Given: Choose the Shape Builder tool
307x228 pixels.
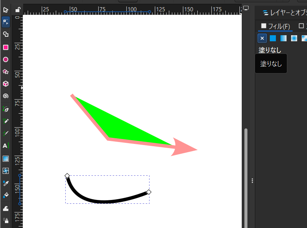Looking at the screenshot, I should [x=6, y=34].
